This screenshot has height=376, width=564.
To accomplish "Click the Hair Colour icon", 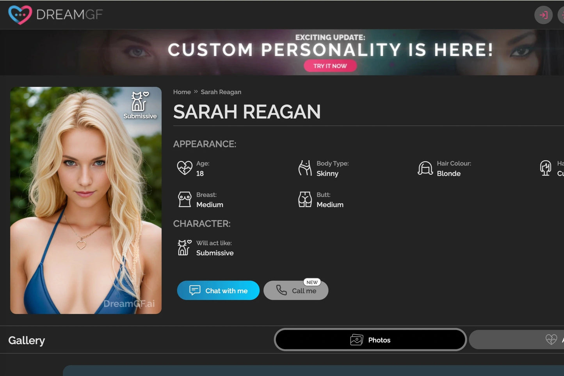I will point(425,168).
